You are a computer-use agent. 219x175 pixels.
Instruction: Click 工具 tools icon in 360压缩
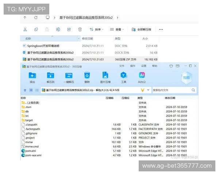[x=124, y=78]
